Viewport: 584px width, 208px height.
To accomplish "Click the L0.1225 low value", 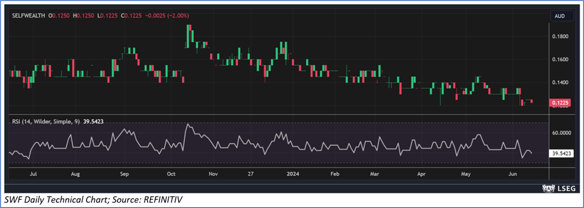I will [108, 16].
